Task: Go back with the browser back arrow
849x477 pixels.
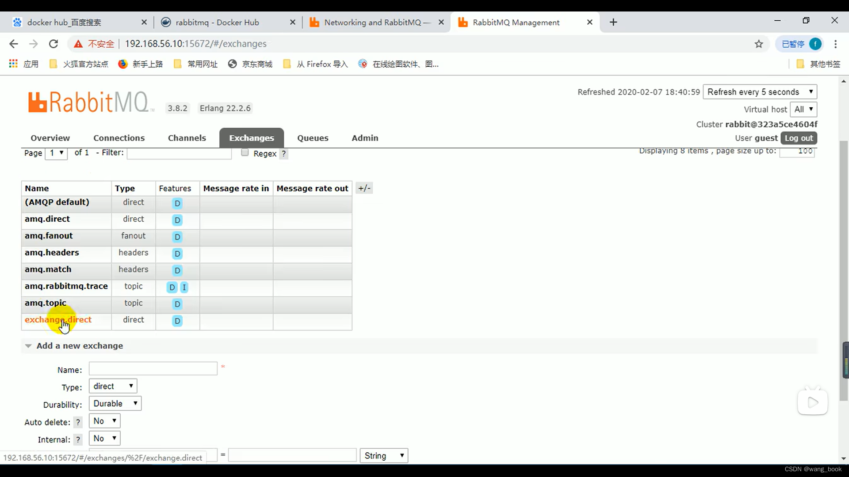Action: (14, 44)
